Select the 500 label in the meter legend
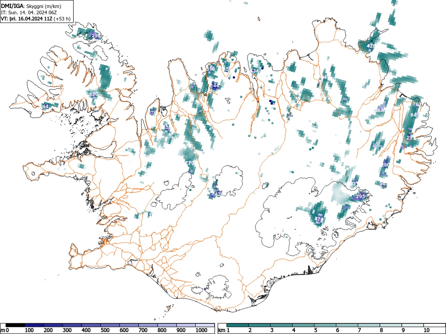Viewport: 446px width, 334px height. coord(105,330)
